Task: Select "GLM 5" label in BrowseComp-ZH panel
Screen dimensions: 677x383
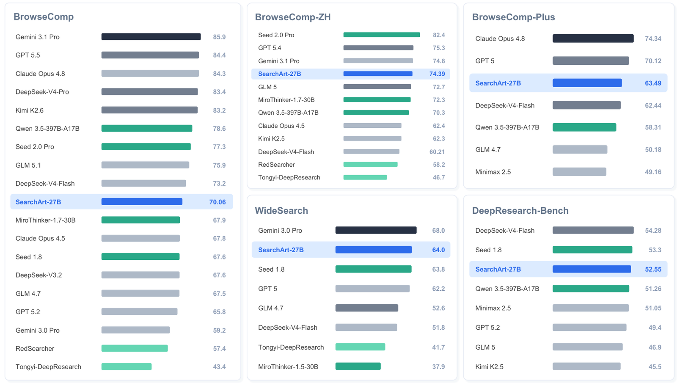Action: click(x=267, y=87)
